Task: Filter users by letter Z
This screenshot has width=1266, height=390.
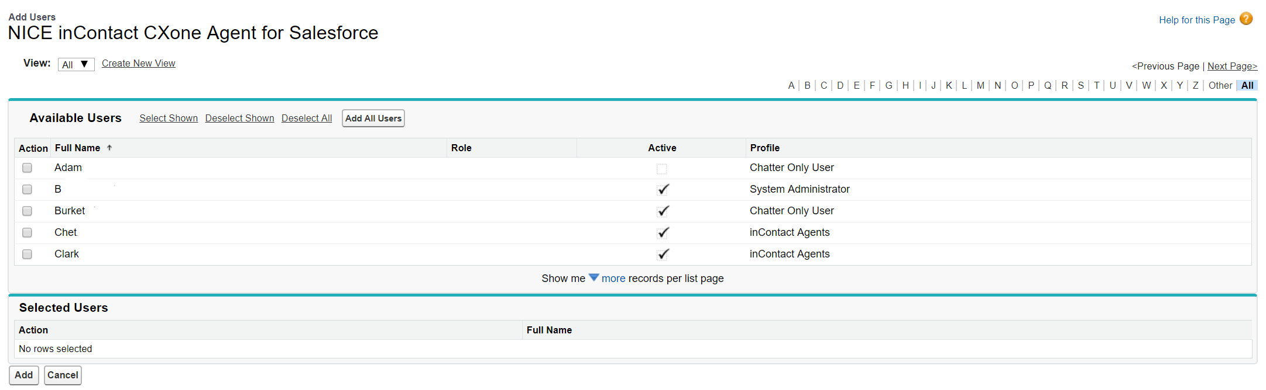Action: pos(1196,85)
